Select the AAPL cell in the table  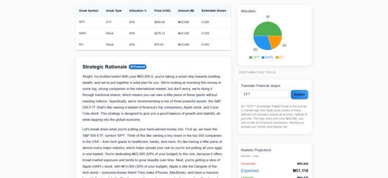point(83,33)
